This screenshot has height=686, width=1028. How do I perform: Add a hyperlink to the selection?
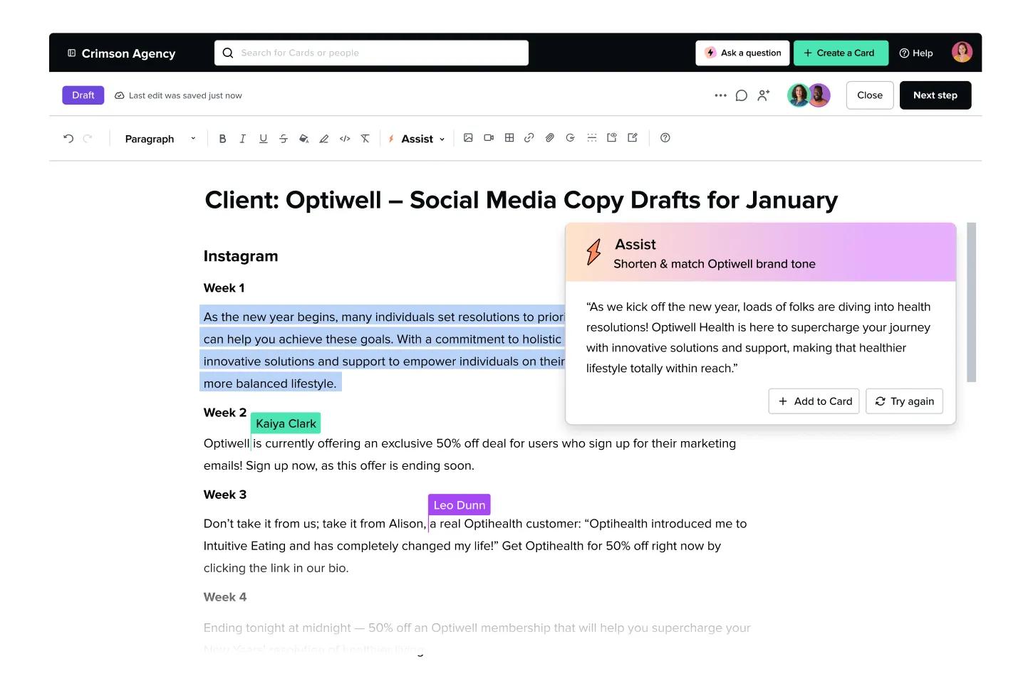click(x=529, y=137)
